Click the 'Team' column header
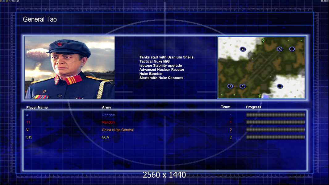This screenshot has width=329, height=185. point(226,107)
